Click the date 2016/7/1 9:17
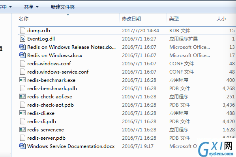Viewport: 236px width, 157px height. 138,146
